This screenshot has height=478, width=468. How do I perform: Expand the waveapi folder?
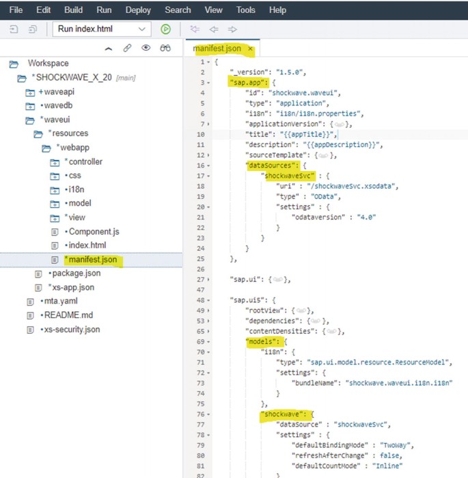[30, 92]
